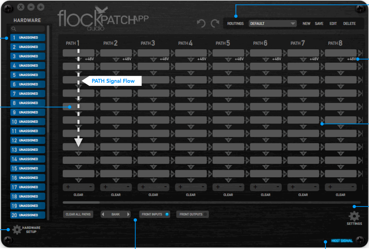
Task: Click M arrow right of Path 1 top slot
Action: (98, 53)
